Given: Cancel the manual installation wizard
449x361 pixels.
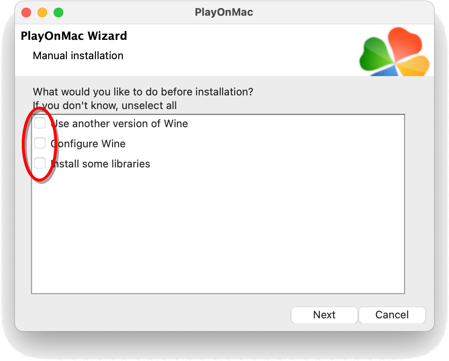Looking at the screenshot, I should click(392, 315).
